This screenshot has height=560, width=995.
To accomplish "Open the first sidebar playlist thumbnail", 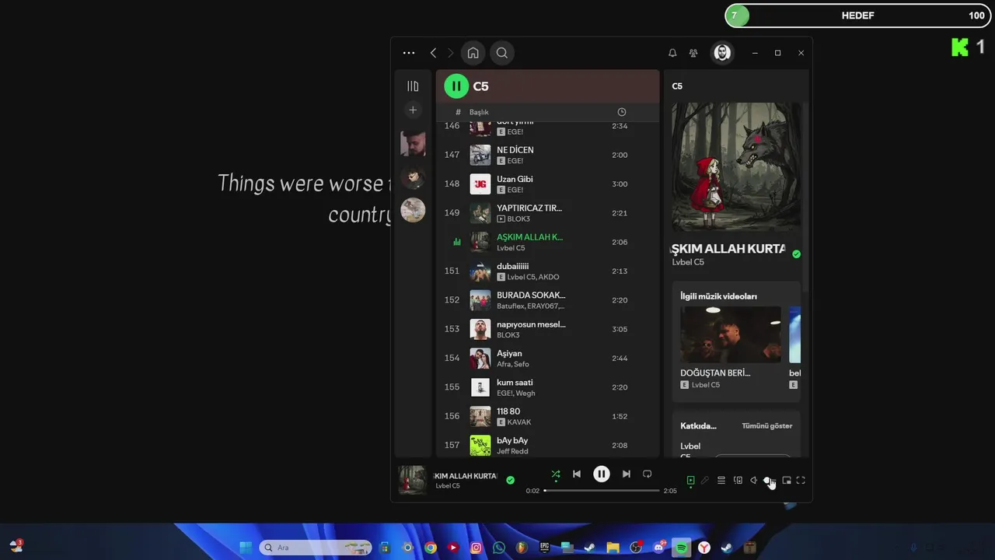I will tap(413, 144).
